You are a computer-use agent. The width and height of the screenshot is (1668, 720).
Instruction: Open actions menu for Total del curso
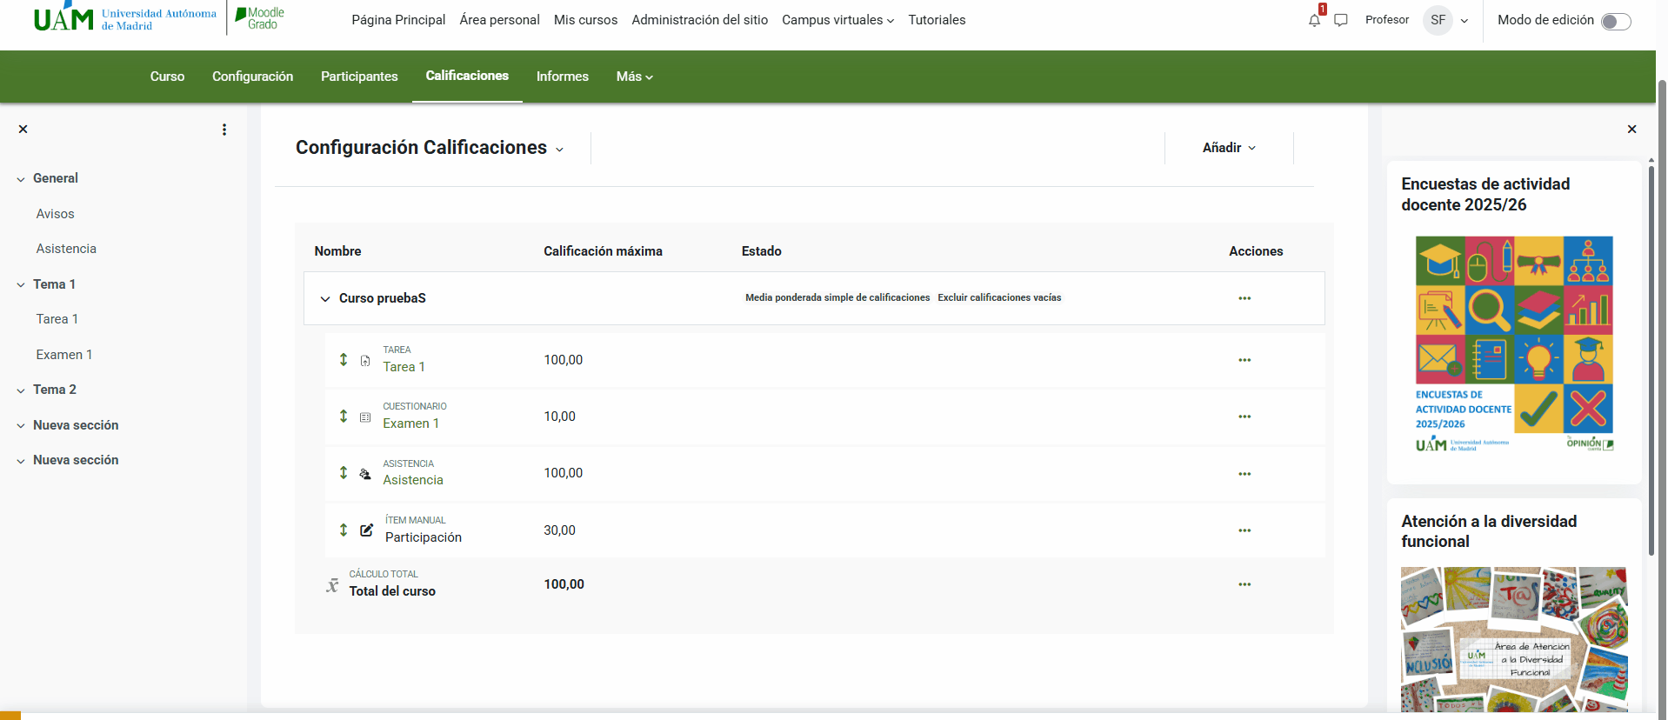point(1244,584)
